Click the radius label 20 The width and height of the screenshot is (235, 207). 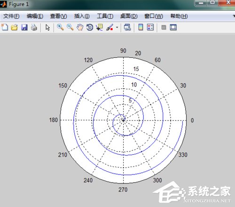click(x=138, y=53)
